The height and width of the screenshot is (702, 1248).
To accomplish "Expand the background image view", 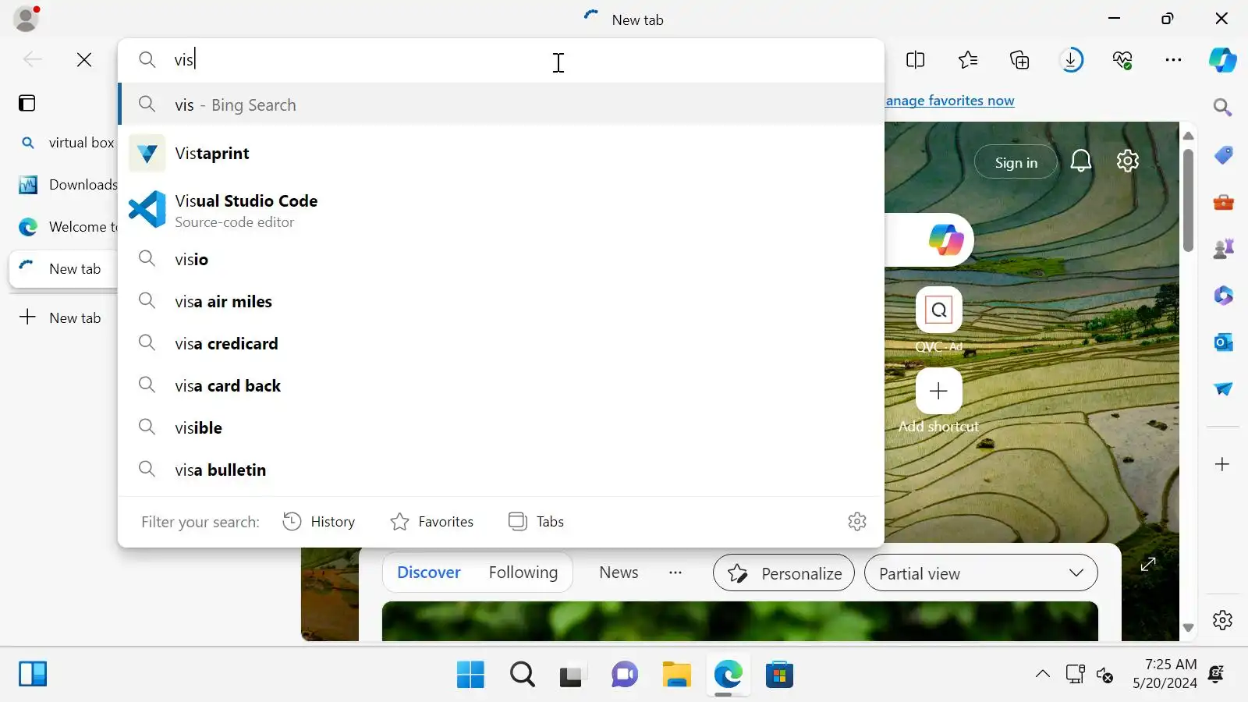I will [1148, 564].
